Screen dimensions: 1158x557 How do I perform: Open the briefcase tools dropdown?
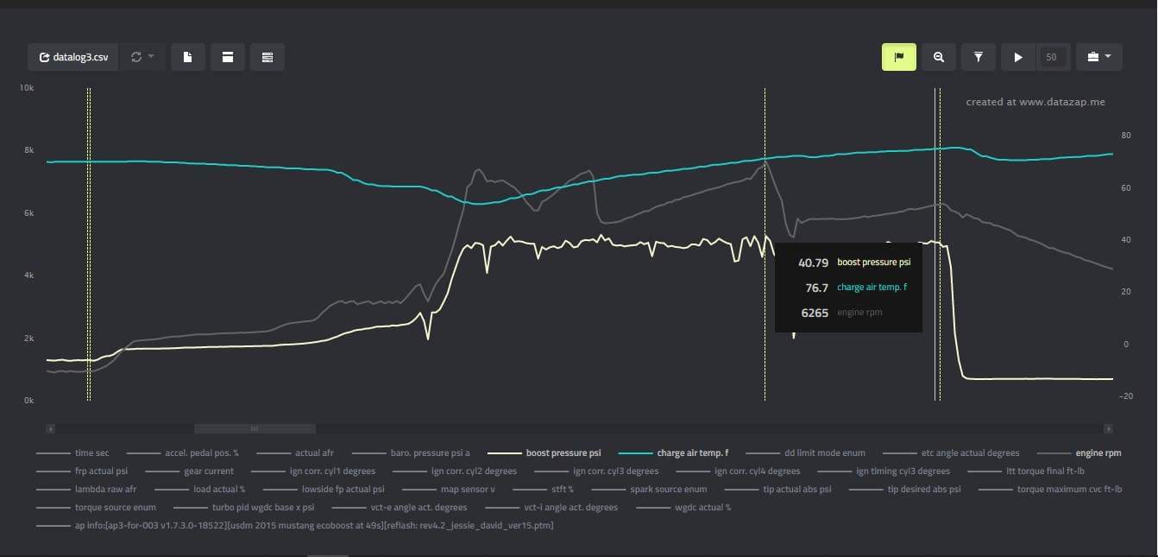(x=1098, y=57)
